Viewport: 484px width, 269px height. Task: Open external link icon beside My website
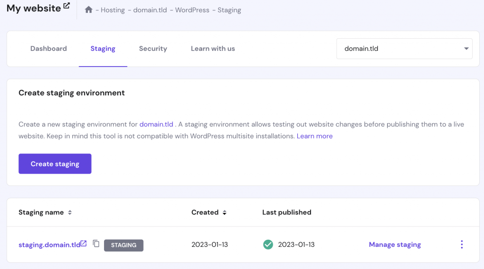coord(67,6)
